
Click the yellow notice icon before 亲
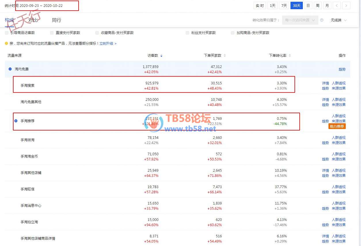(x=6, y=43)
